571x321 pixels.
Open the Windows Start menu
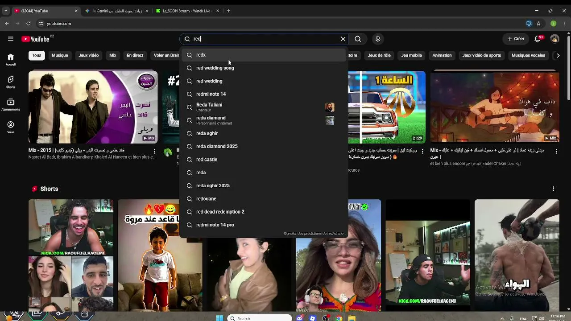[219, 318]
